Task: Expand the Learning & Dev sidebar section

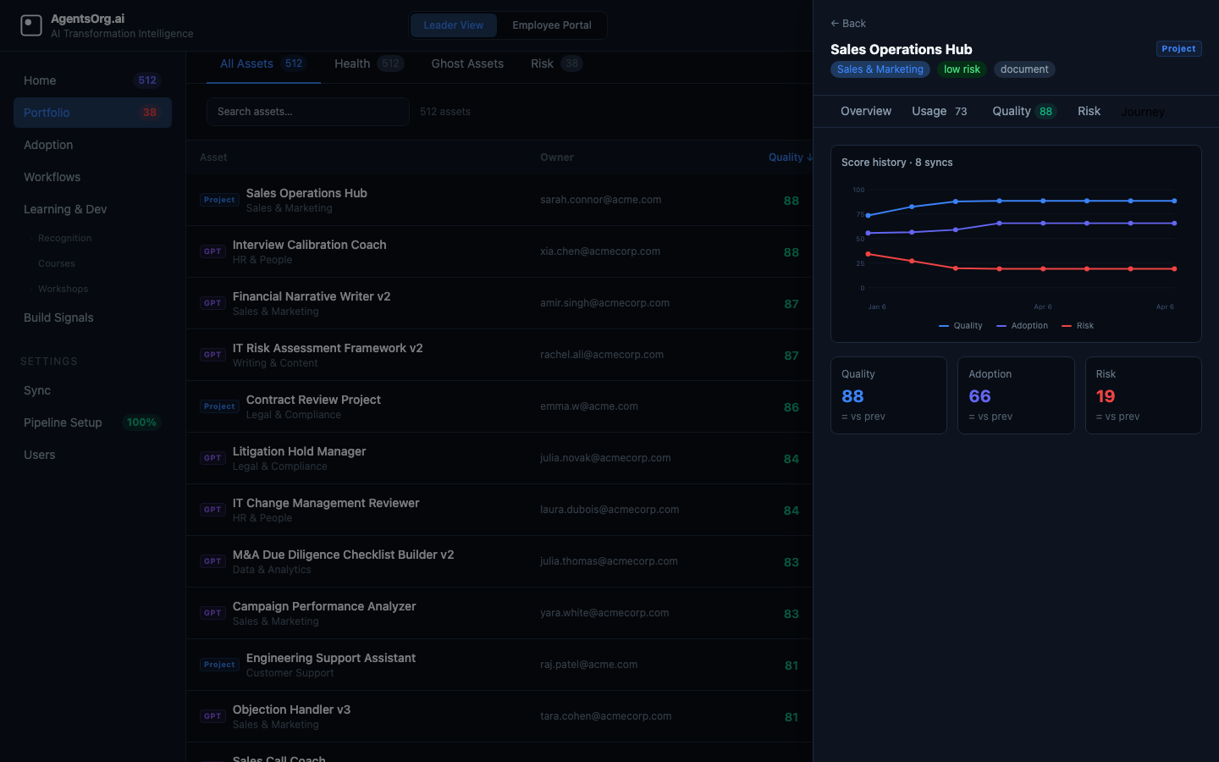Action: (x=65, y=209)
